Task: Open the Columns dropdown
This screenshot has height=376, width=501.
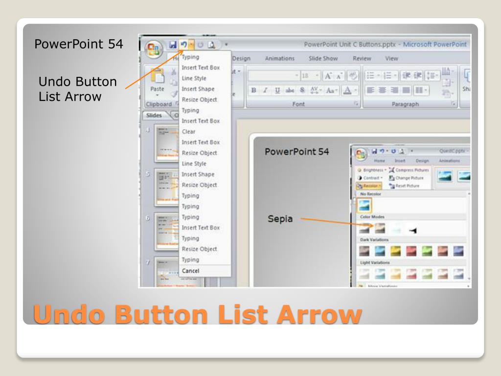Action: (x=421, y=90)
